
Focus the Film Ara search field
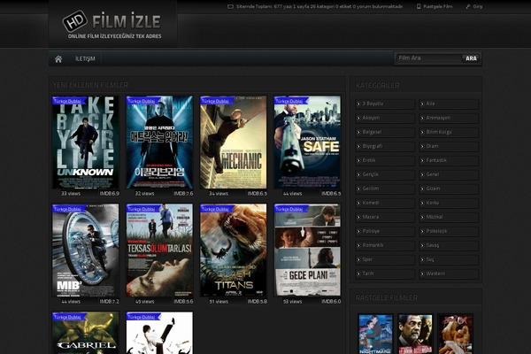[x=428, y=58]
